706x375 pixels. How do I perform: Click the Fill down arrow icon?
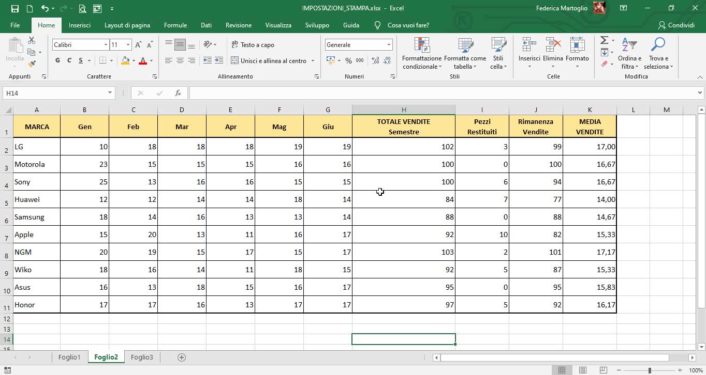point(604,52)
